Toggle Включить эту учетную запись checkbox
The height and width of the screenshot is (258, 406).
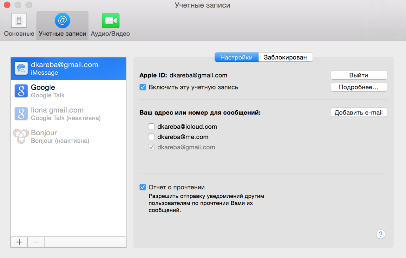[143, 87]
